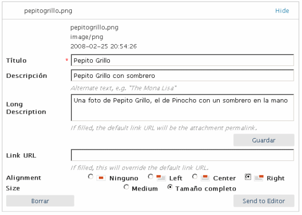Click the Guardar button
Screen dimensions: 302x215
point(263,140)
